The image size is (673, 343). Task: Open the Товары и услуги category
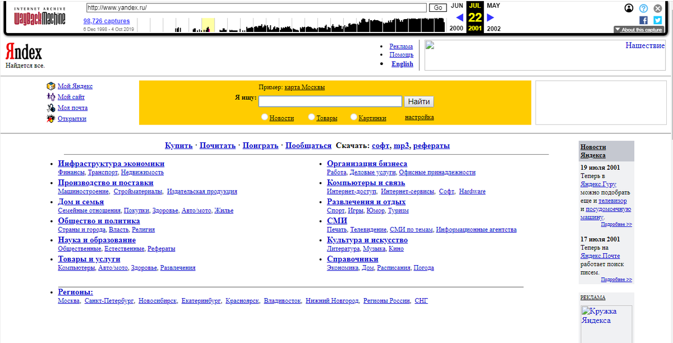89,259
